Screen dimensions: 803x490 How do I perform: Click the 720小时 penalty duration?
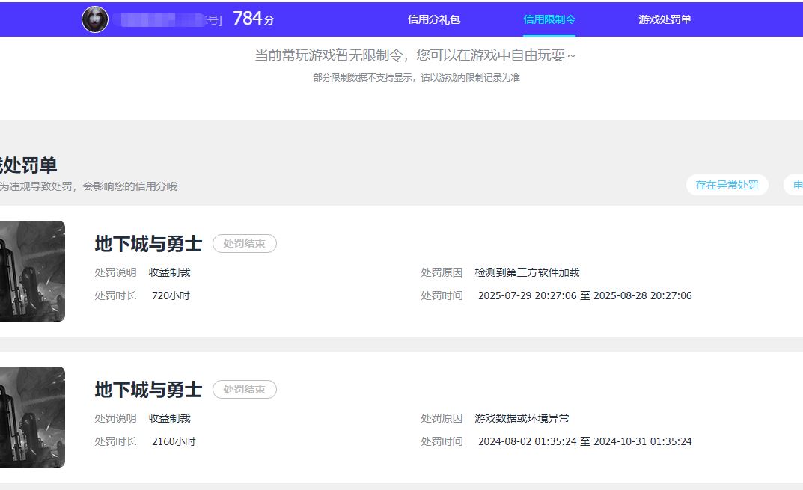click(171, 296)
